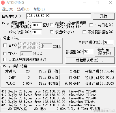Click the red ATKKPING app icon
This screenshot has width=116, height=113.
click(x=3, y=3)
